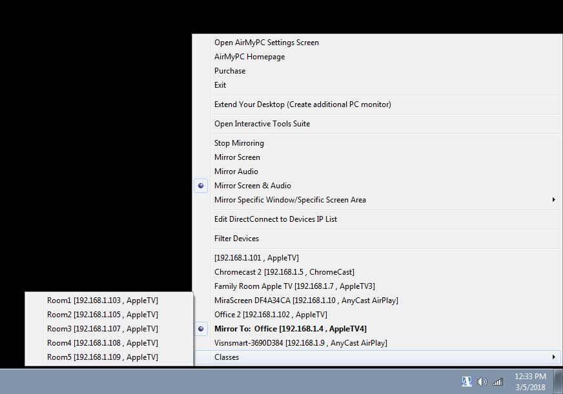Select Mirror To: Office AppleTV4 device
The width and height of the screenshot is (563, 394).
click(291, 329)
